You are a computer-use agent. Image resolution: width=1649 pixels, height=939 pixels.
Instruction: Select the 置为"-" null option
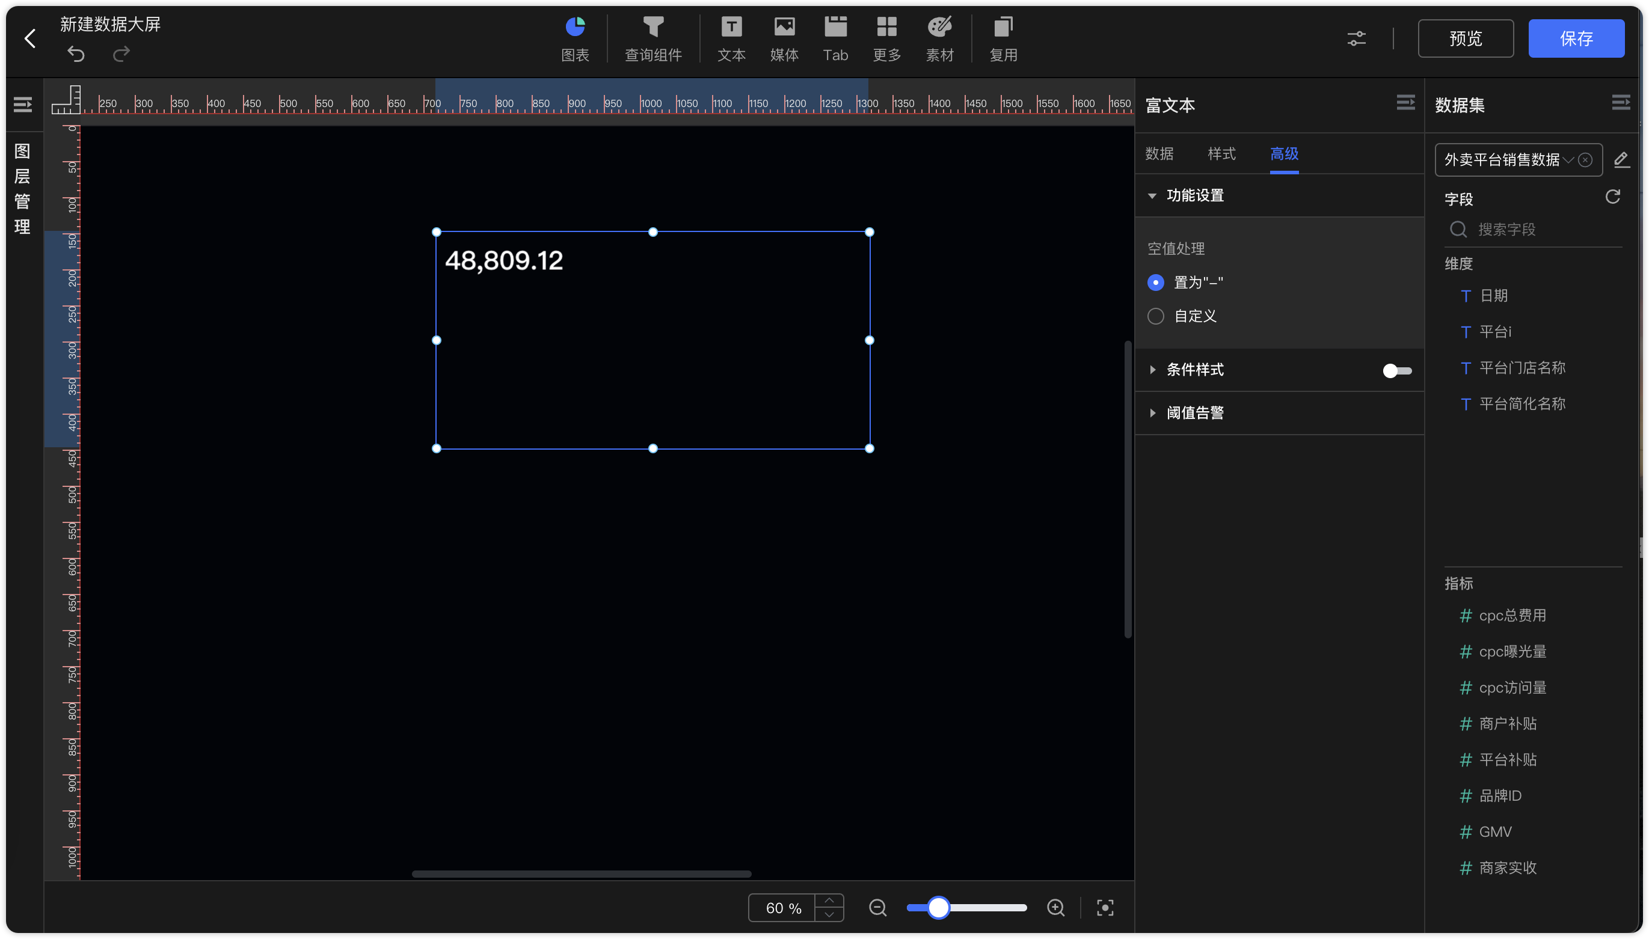[x=1155, y=283]
